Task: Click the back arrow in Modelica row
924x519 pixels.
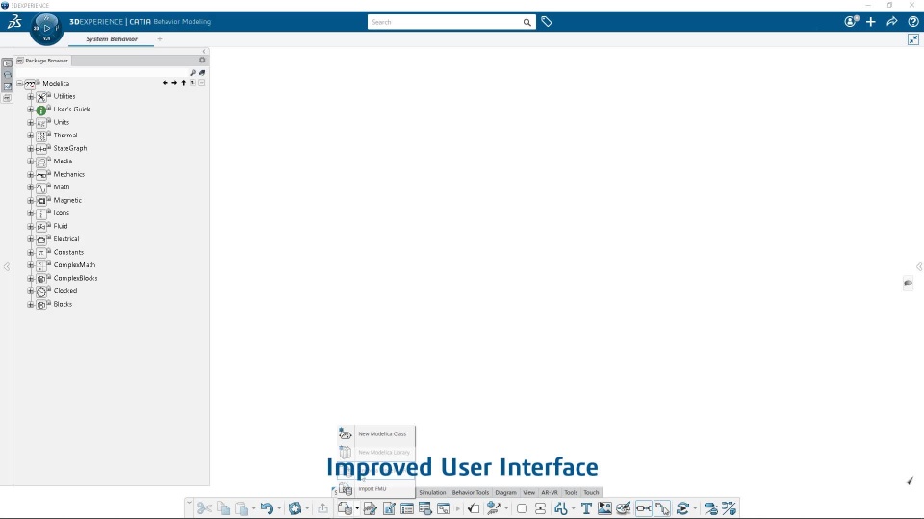Action: point(165,83)
